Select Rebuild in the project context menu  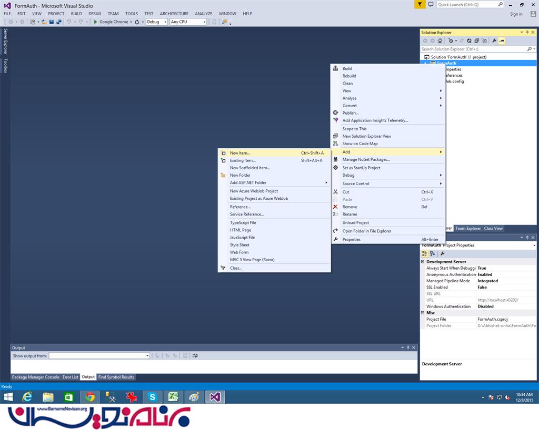(x=388, y=76)
